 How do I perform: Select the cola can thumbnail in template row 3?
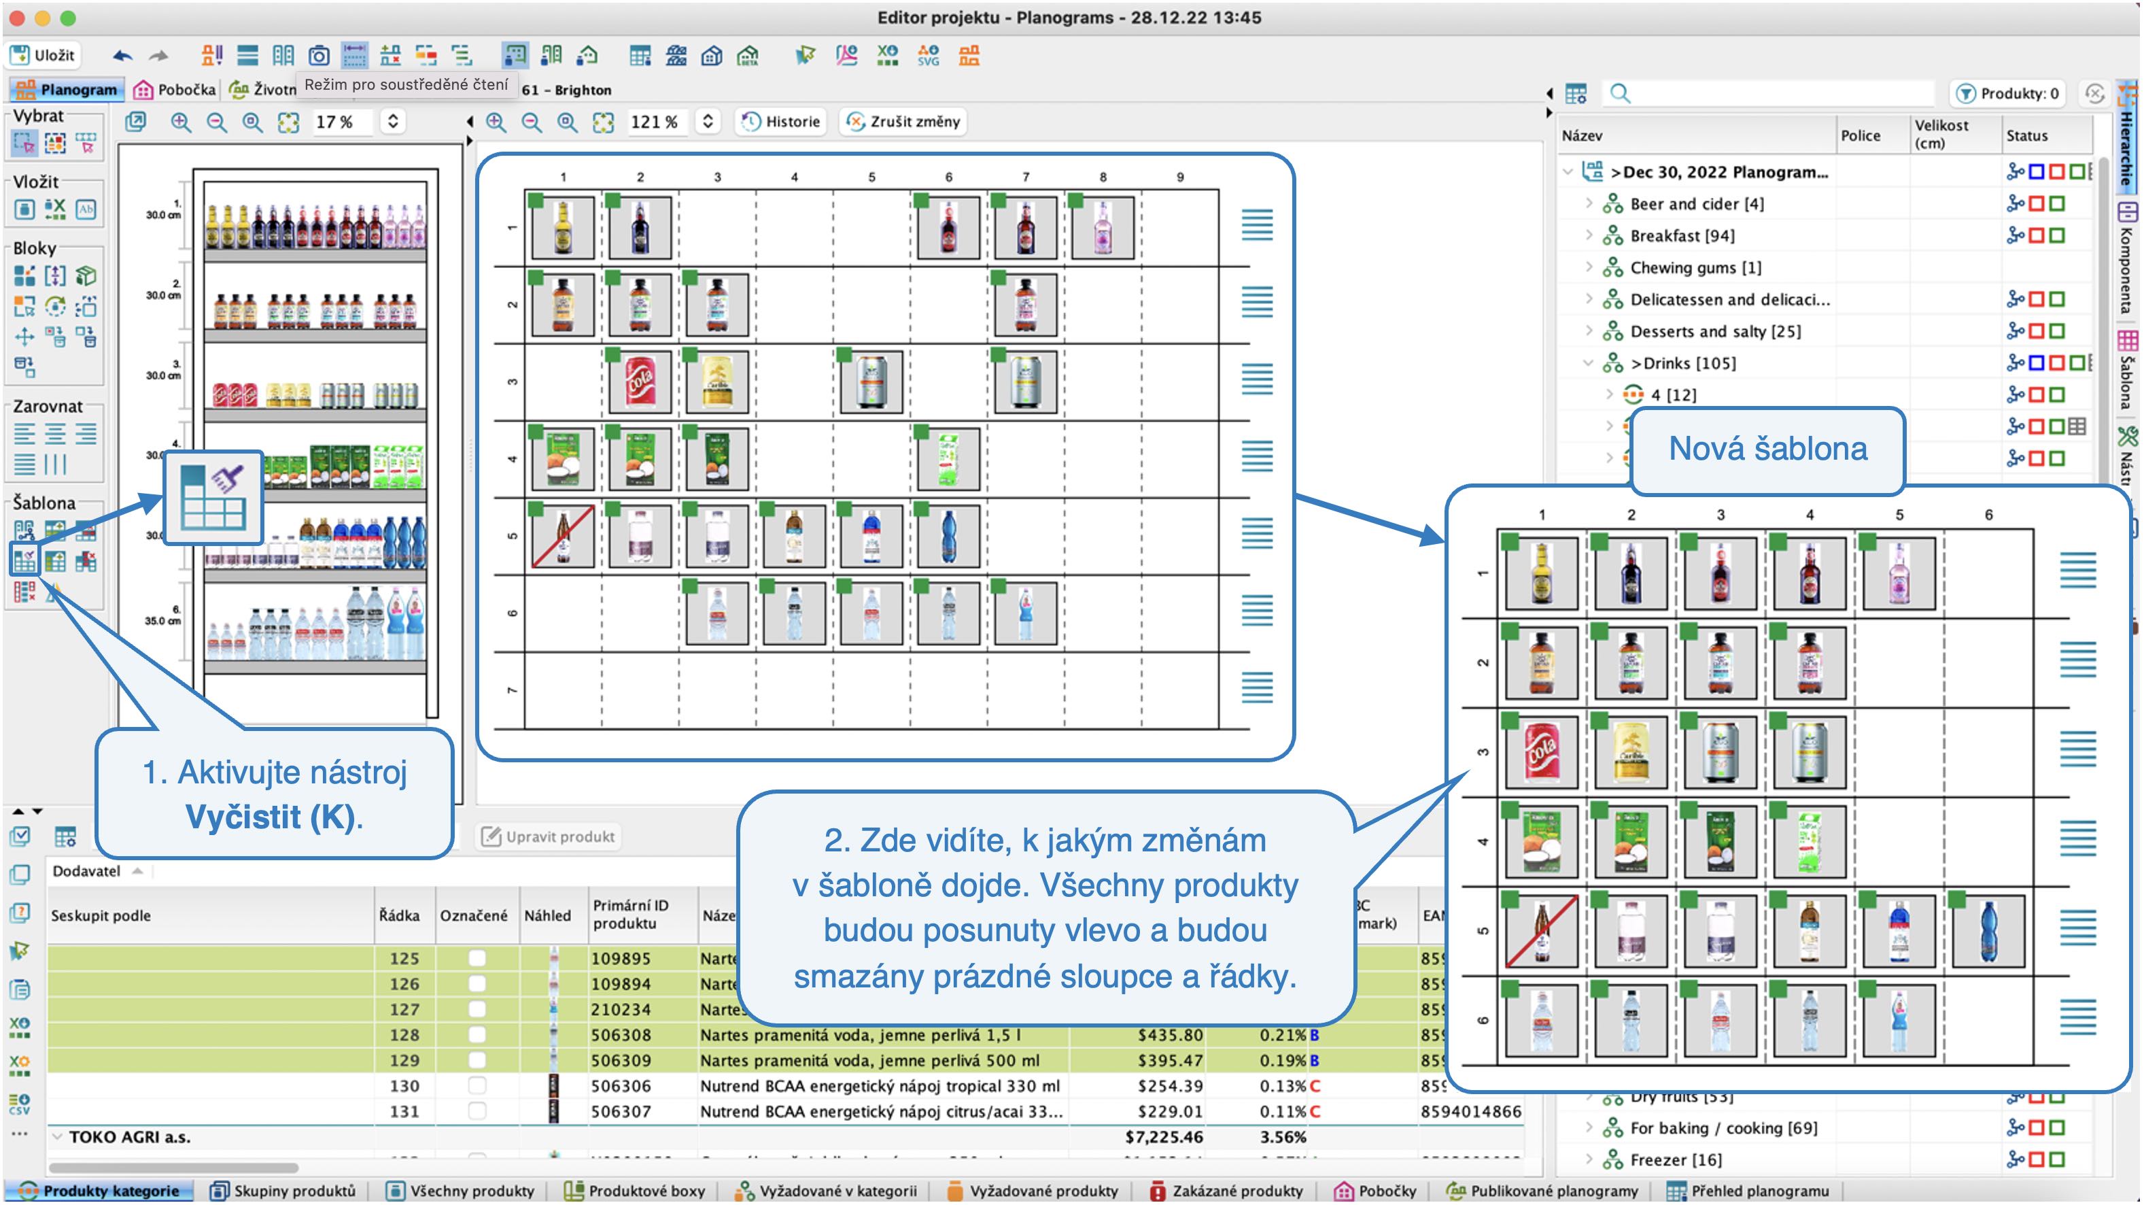pos(639,382)
